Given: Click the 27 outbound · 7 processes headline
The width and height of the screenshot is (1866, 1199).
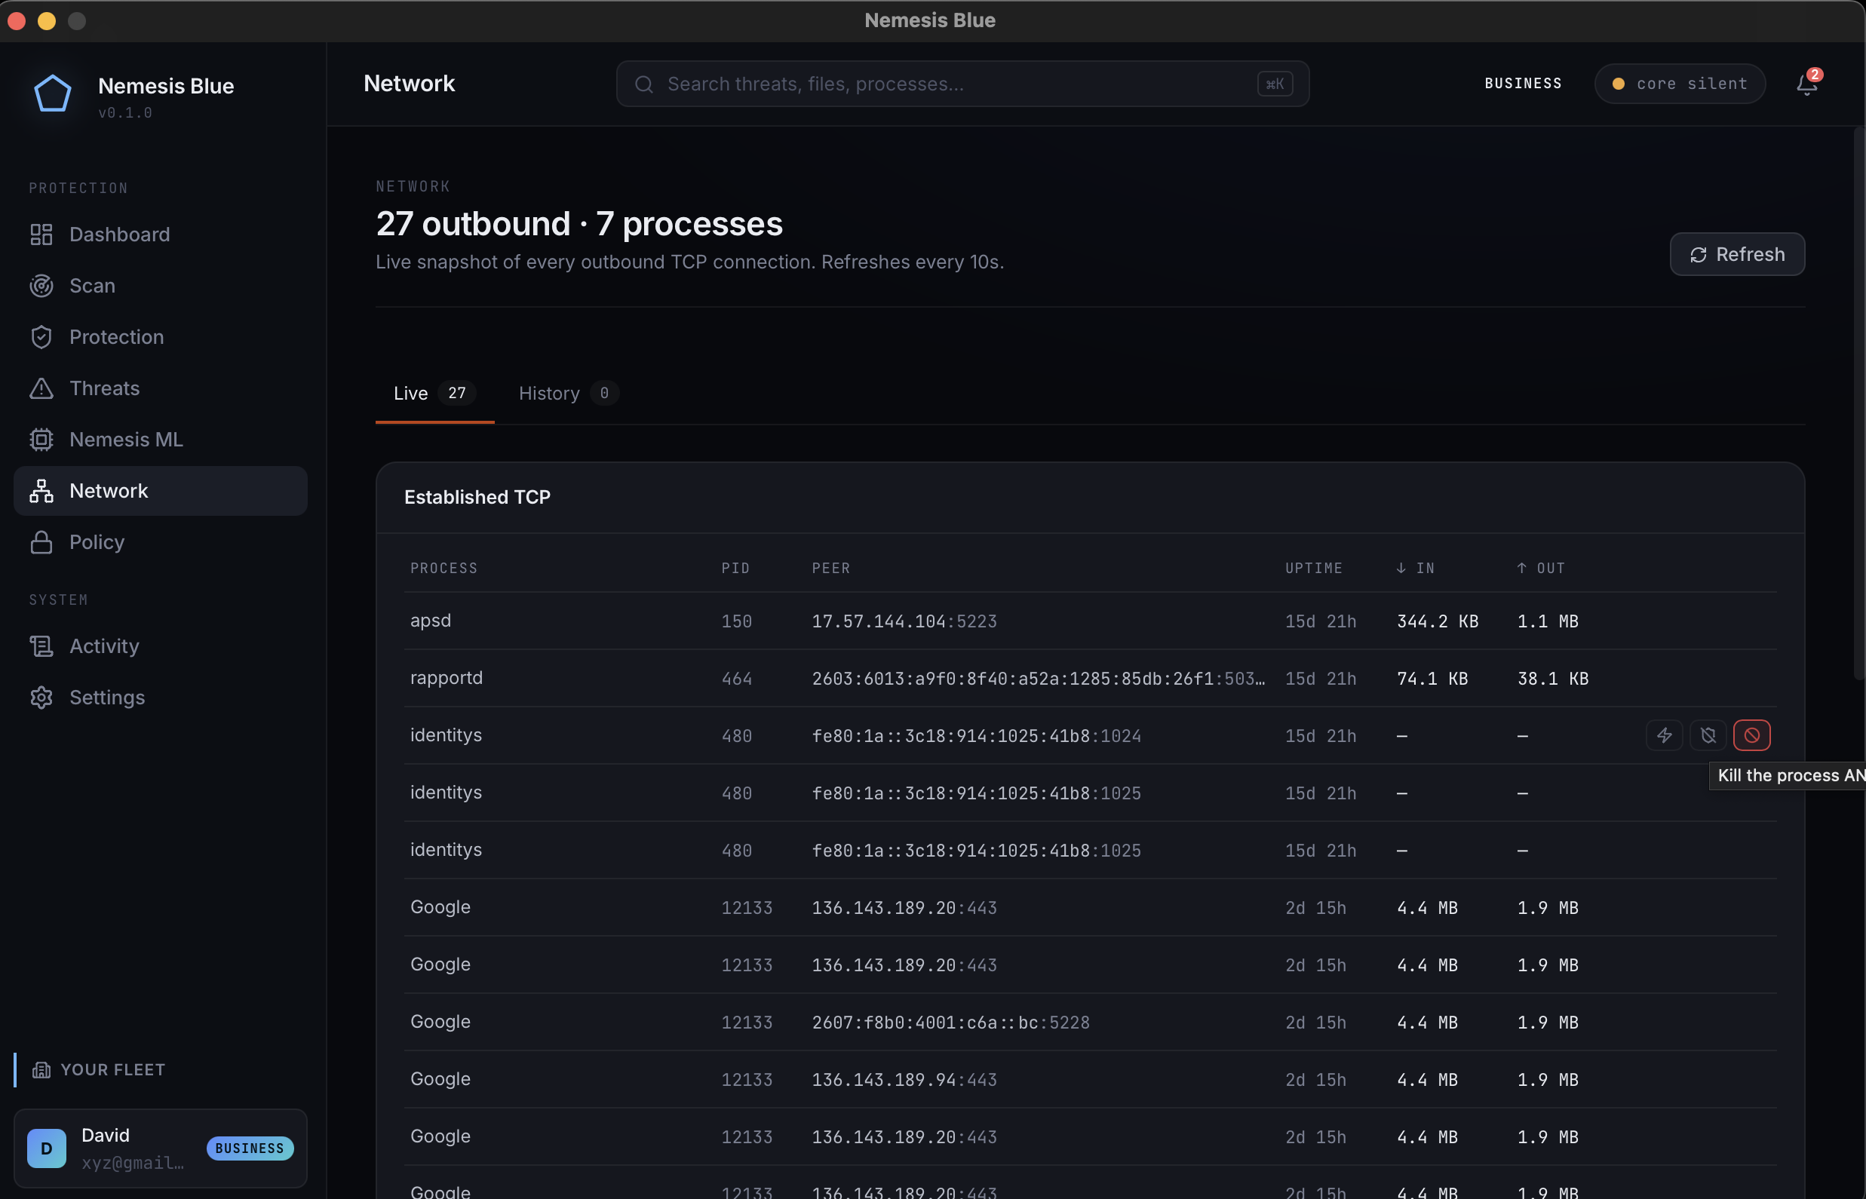Looking at the screenshot, I should click(579, 224).
